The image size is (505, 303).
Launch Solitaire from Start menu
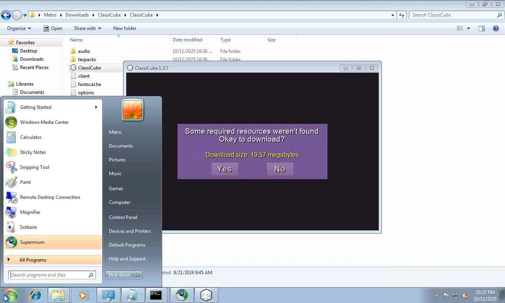[53, 227]
